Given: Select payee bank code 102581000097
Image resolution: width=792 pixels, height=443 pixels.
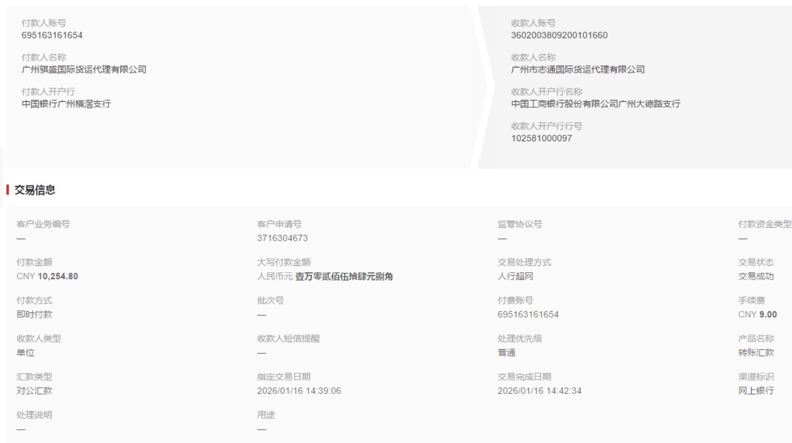Looking at the screenshot, I should point(541,138).
